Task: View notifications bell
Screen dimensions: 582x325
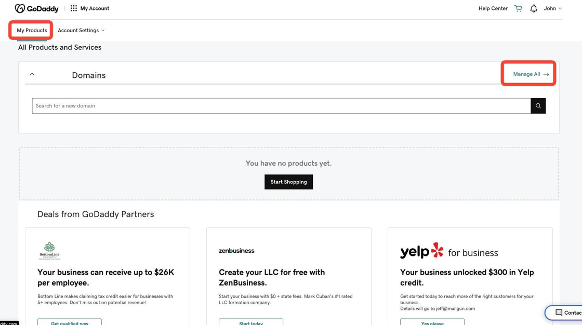Action: tap(533, 8)
